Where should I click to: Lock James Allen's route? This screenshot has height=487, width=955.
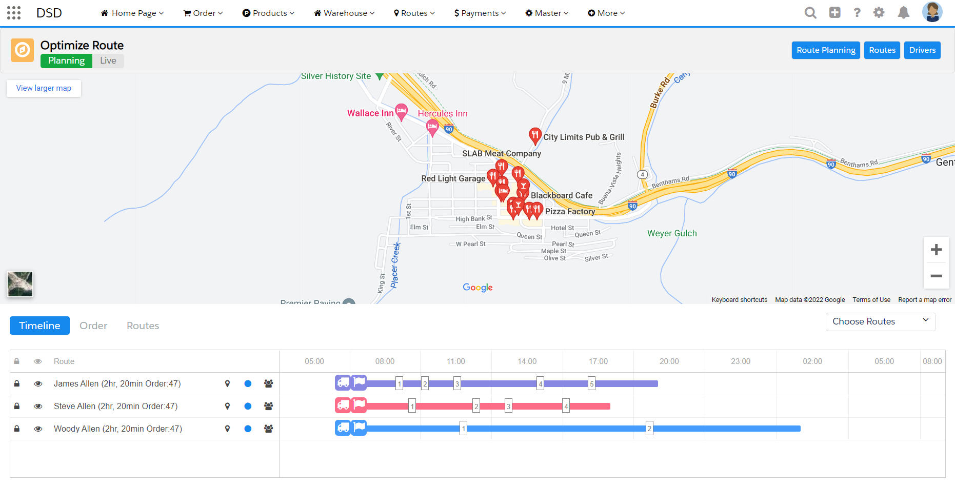(x=16, y=383)
